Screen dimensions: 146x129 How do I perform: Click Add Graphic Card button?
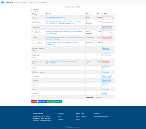[107, 28]
